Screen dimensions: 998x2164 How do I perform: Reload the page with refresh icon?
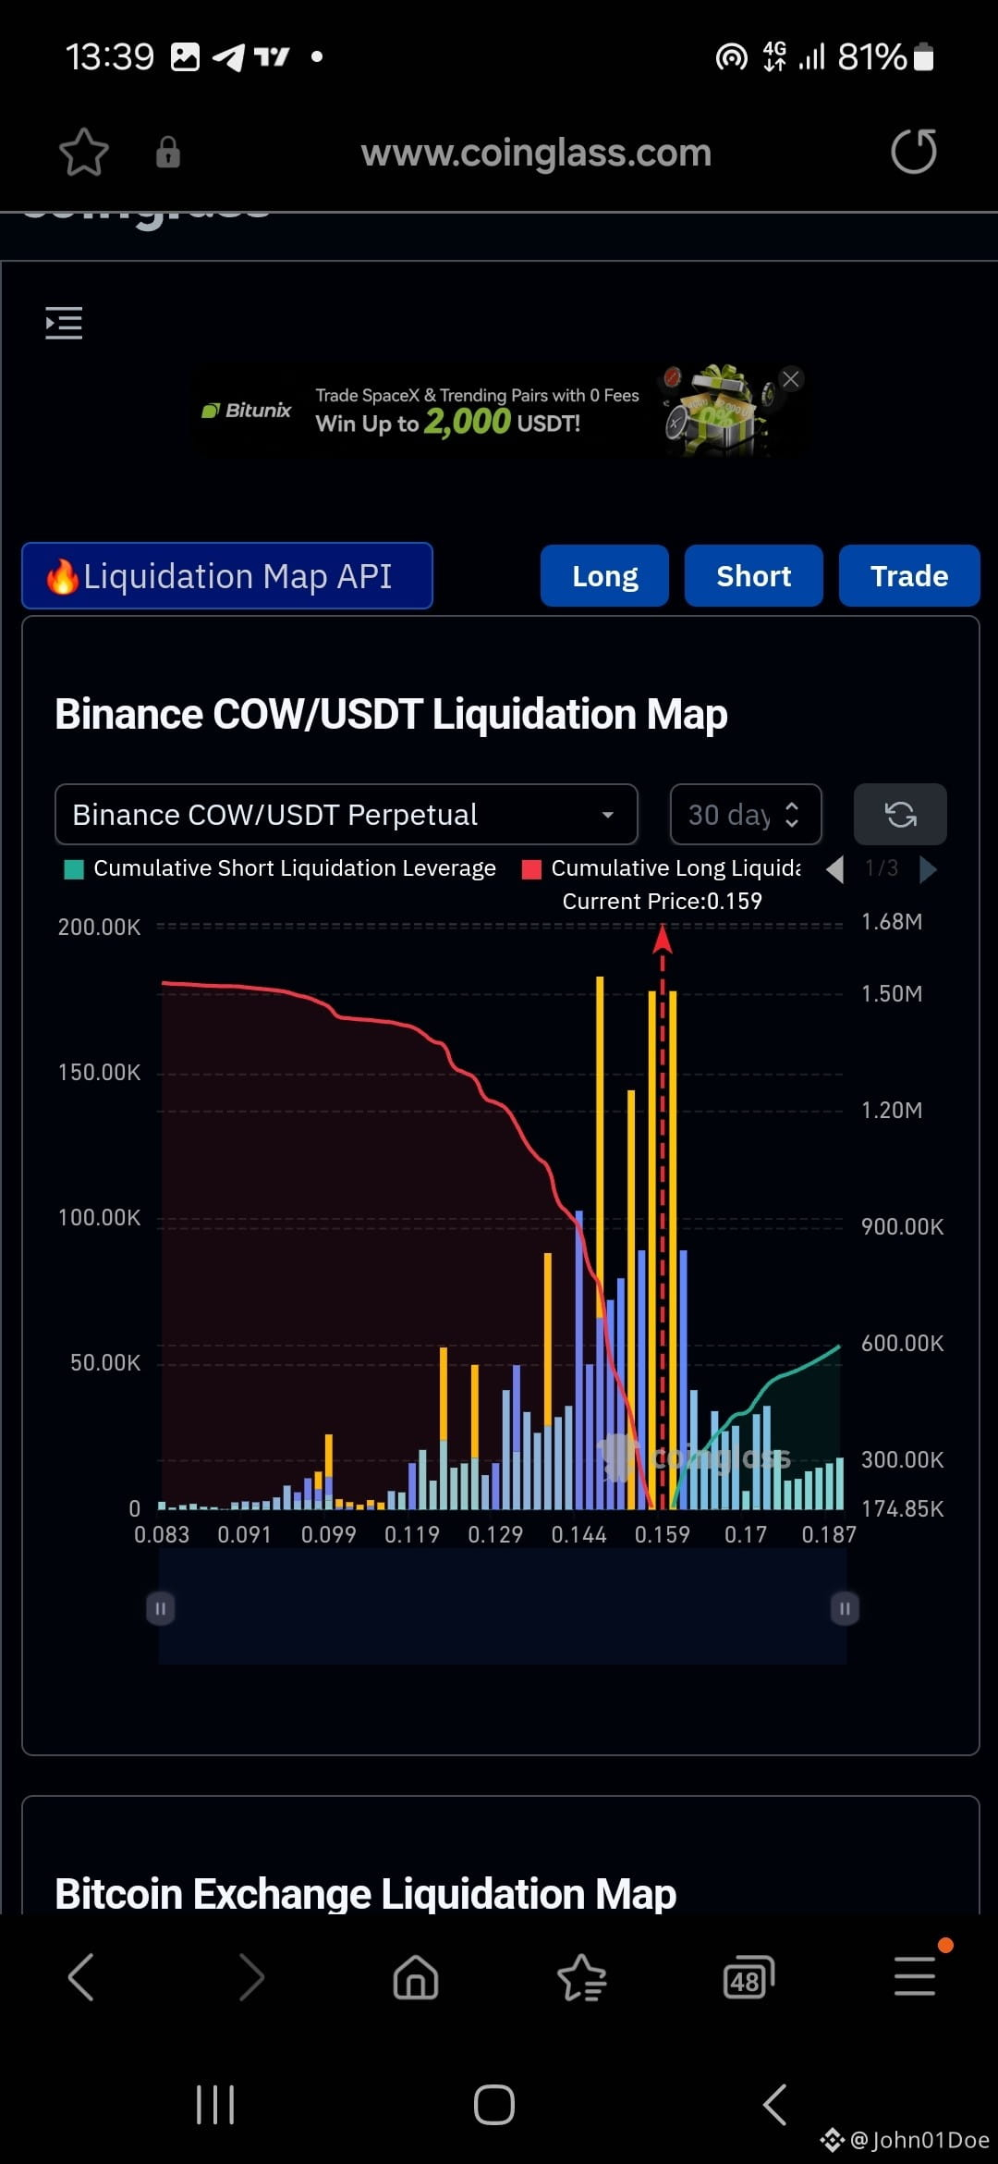(x=914, y=152)
